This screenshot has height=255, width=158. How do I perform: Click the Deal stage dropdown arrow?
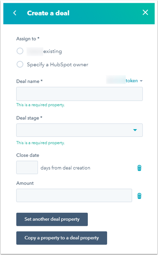click(x=135, y=130)
